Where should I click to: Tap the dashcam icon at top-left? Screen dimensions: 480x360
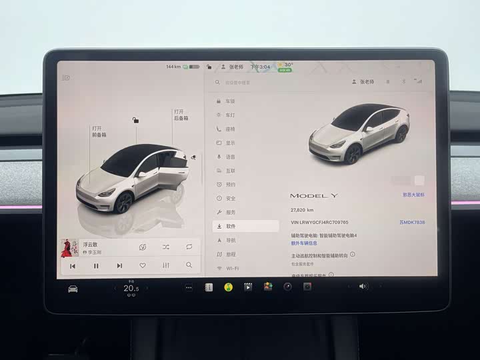coord(66,78)
